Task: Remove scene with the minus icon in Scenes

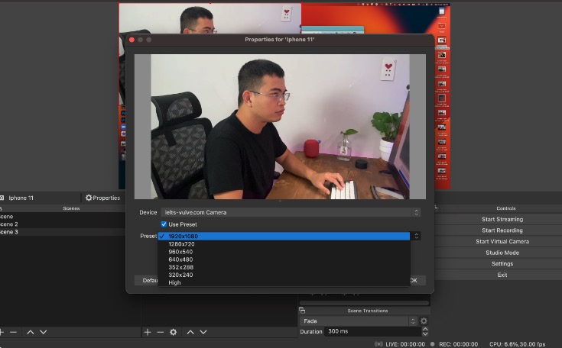Action: point(13,332)
